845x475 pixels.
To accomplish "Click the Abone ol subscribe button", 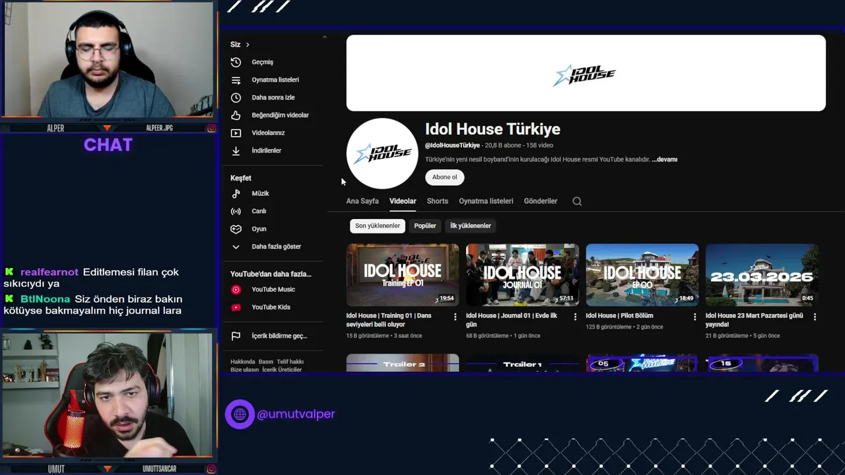I will 445,177.
